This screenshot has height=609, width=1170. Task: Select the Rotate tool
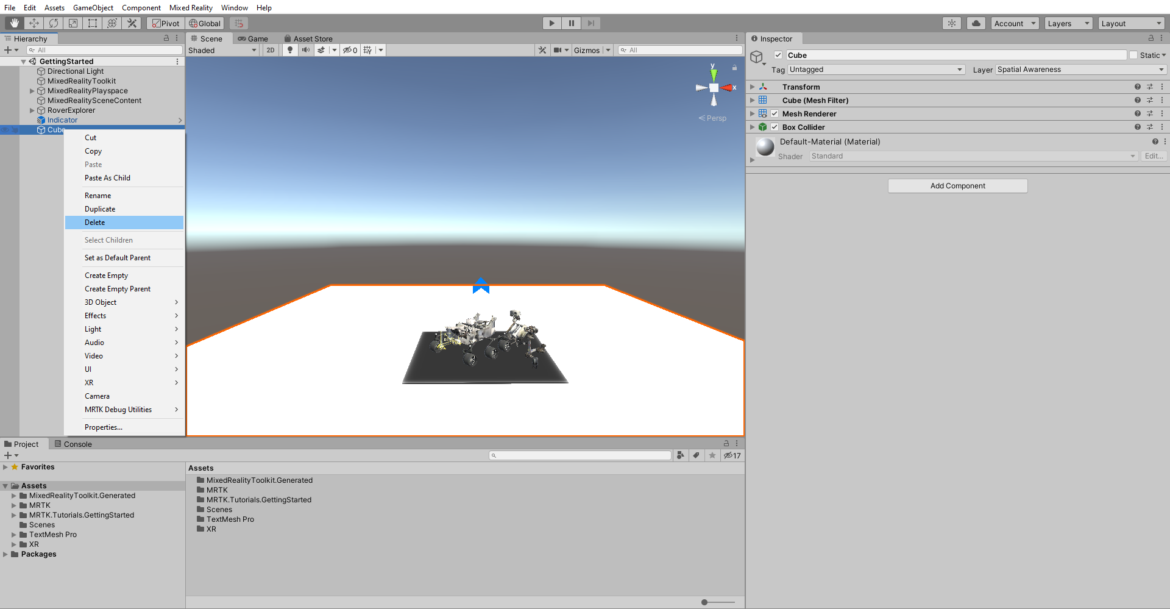pos(54,23)
